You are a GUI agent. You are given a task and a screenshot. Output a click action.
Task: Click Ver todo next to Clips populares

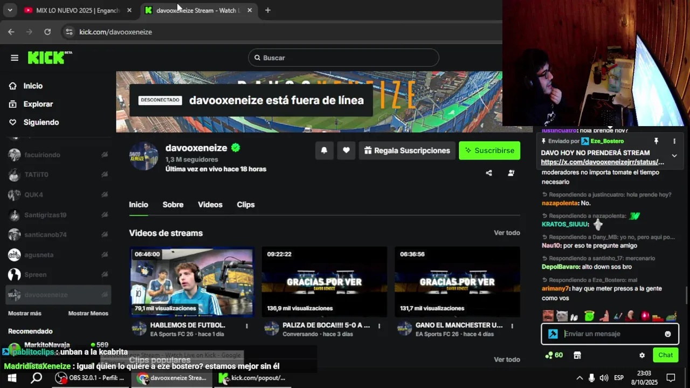click(x=507, y=359)
